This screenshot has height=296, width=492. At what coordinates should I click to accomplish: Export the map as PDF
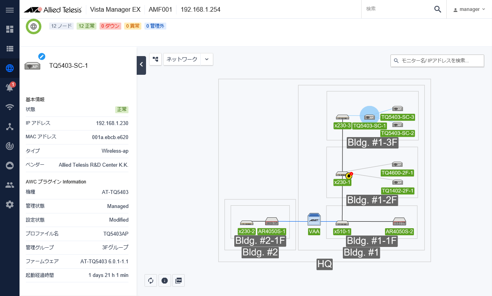pyautogui.click(x=178, y=280)
